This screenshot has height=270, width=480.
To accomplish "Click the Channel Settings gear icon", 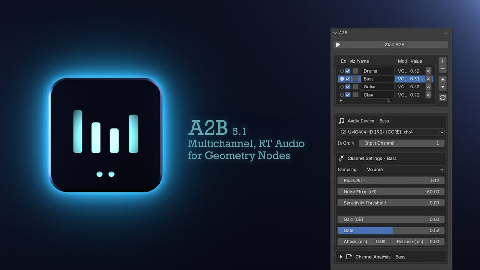I will coord(341,158).
